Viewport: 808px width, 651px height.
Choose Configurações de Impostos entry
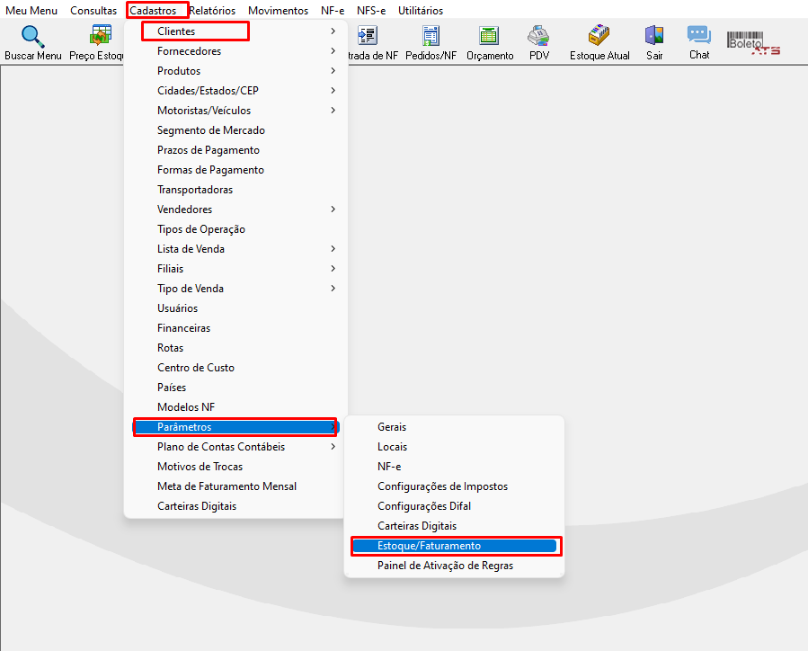tap(456, 486)
